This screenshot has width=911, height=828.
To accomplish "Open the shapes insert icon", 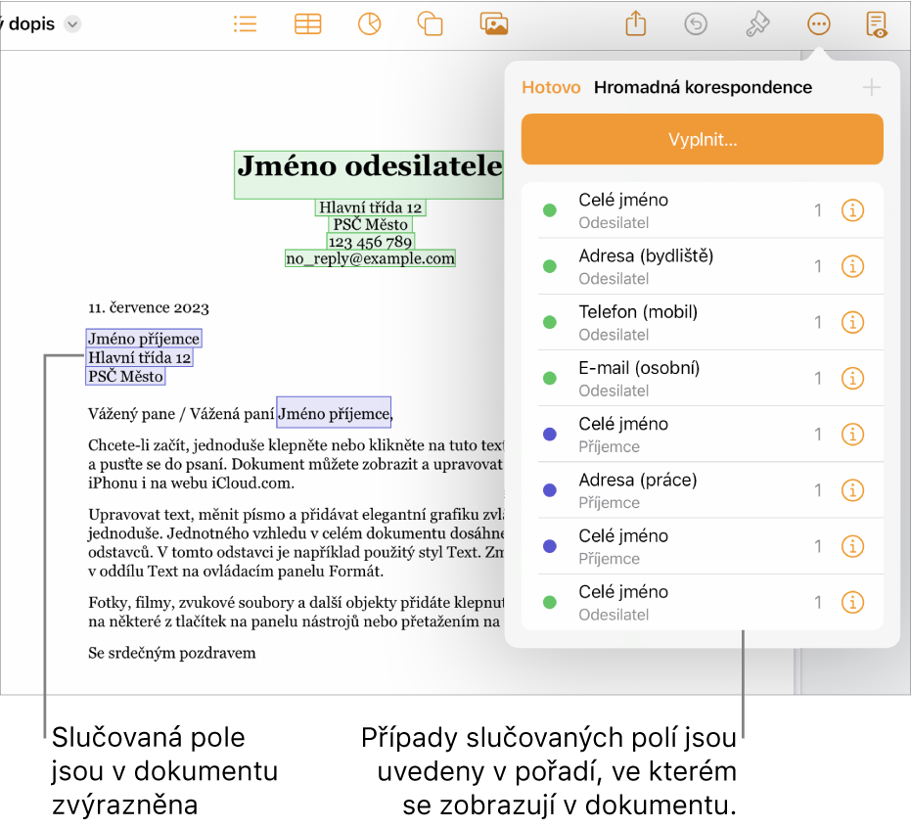I will [x=430, y=24].
